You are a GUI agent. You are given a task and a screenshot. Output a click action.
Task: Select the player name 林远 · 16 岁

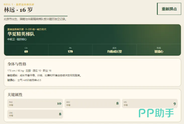coord(18,10)
